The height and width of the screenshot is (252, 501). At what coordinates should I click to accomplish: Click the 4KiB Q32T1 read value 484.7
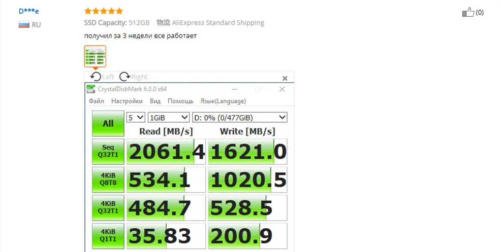(166, 208)
